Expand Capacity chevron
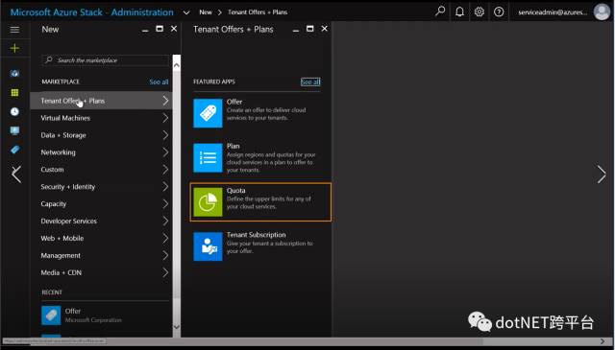 (165, 204)
